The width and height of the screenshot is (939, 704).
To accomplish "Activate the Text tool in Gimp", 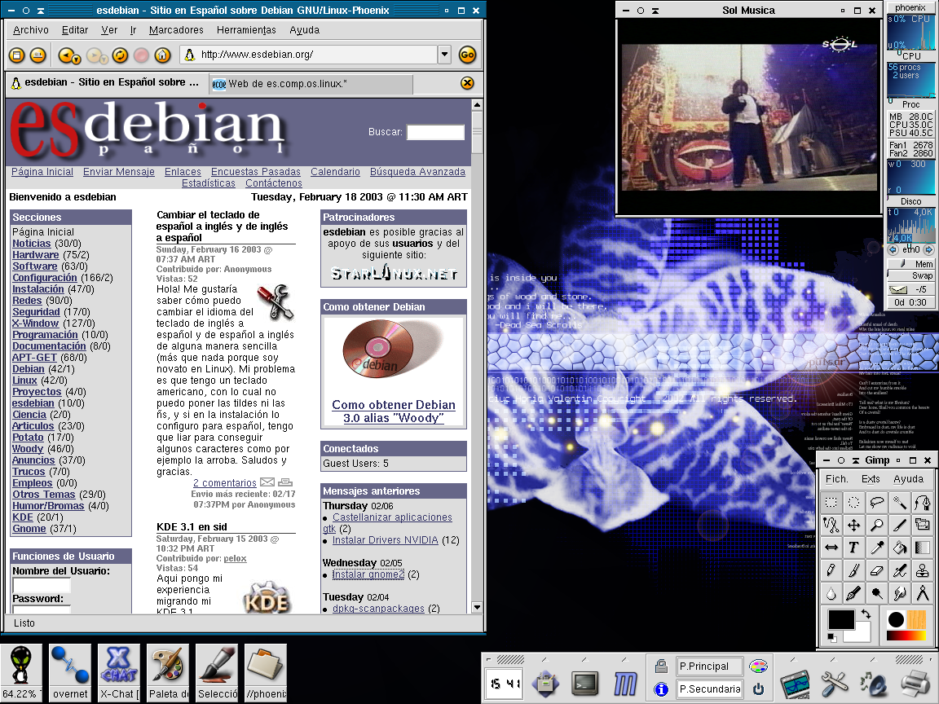I will tap(853, 548).
